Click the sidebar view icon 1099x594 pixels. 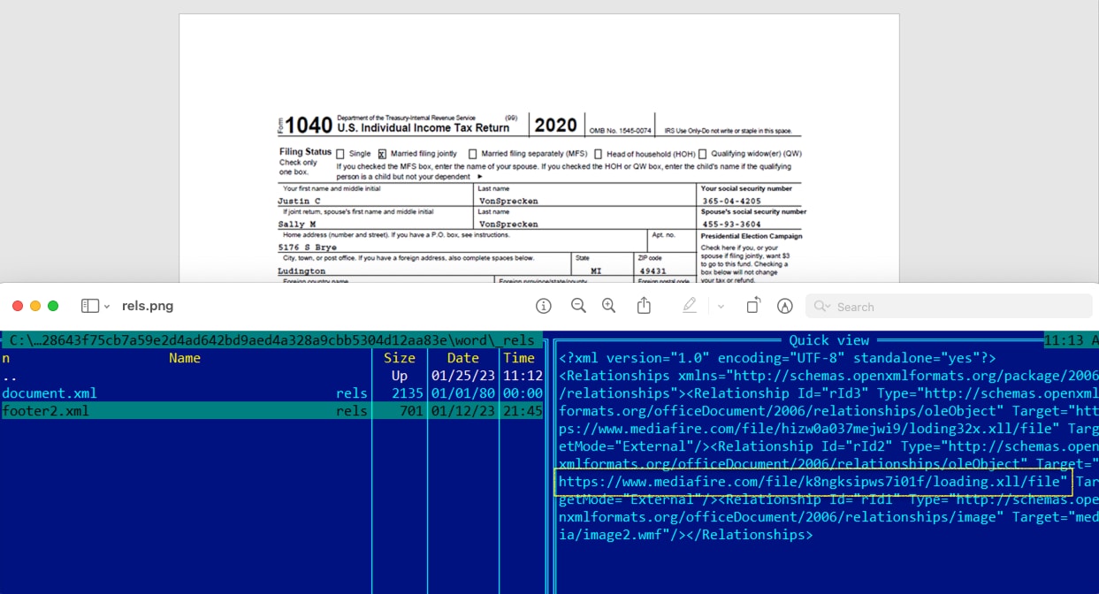[x=89, y=306]
